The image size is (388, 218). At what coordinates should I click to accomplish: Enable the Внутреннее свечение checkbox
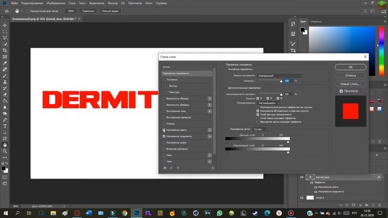click(164, 117)
